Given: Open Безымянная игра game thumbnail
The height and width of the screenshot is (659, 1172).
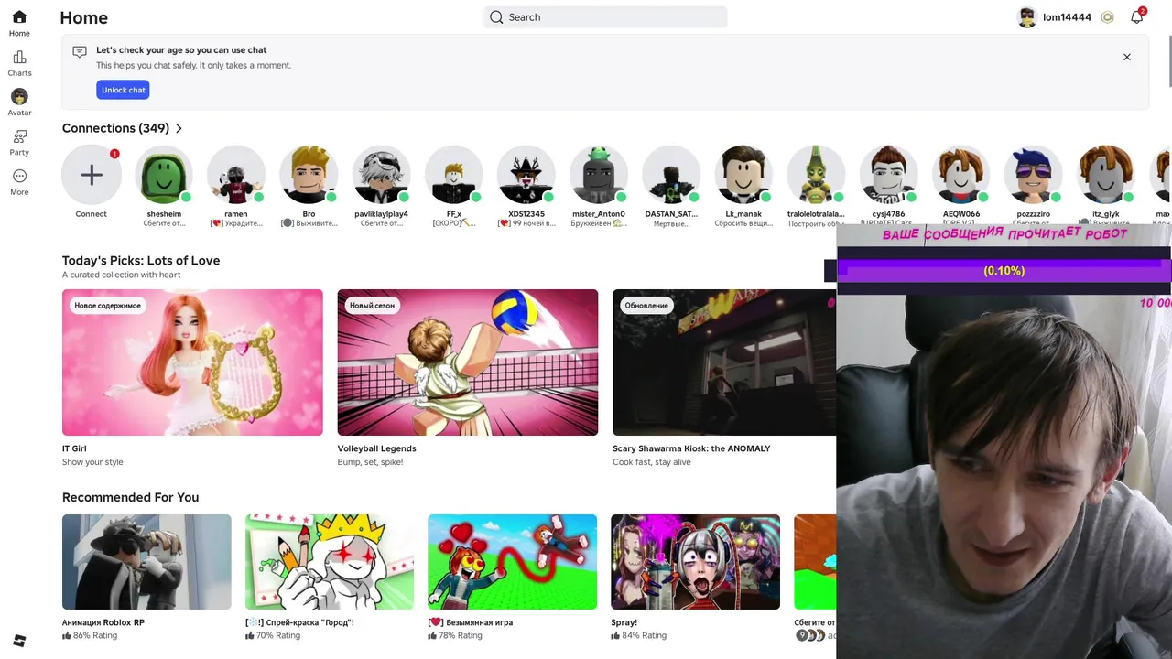Looking at the screenshot, I should point(513,562).
